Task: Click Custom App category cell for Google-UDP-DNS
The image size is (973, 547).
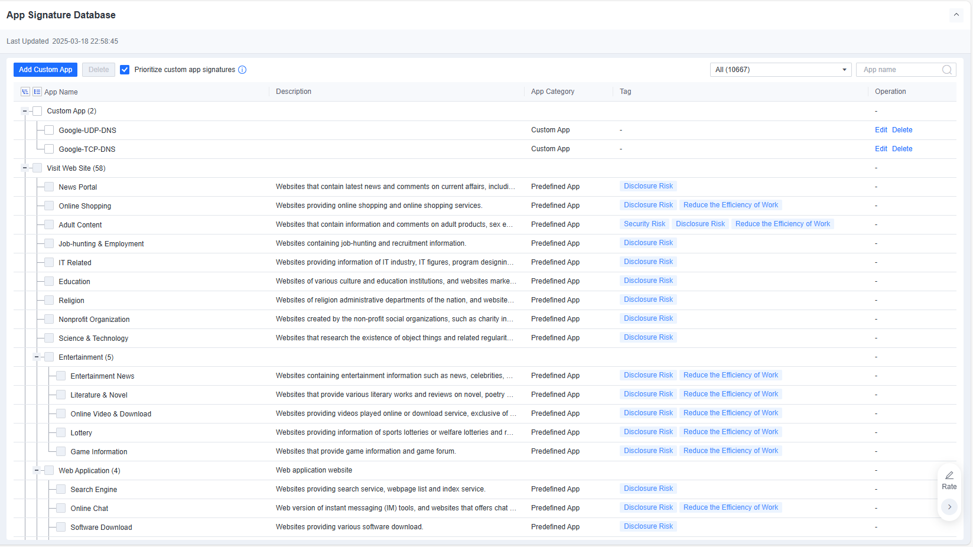Action: (x=550, y=130)
